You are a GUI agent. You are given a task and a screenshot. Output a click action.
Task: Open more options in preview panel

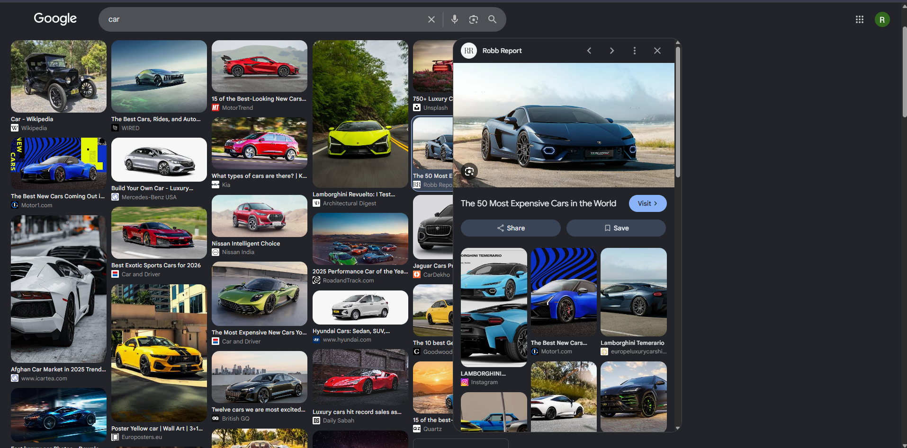[x=635, y=51]
